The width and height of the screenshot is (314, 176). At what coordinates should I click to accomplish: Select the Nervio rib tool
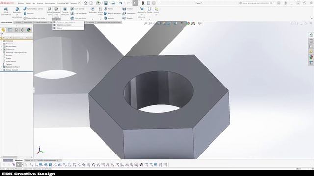pos(109,9)
